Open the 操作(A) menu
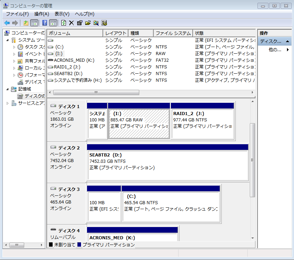The height and width of the screenshot is (260, 294). [41, 14]
